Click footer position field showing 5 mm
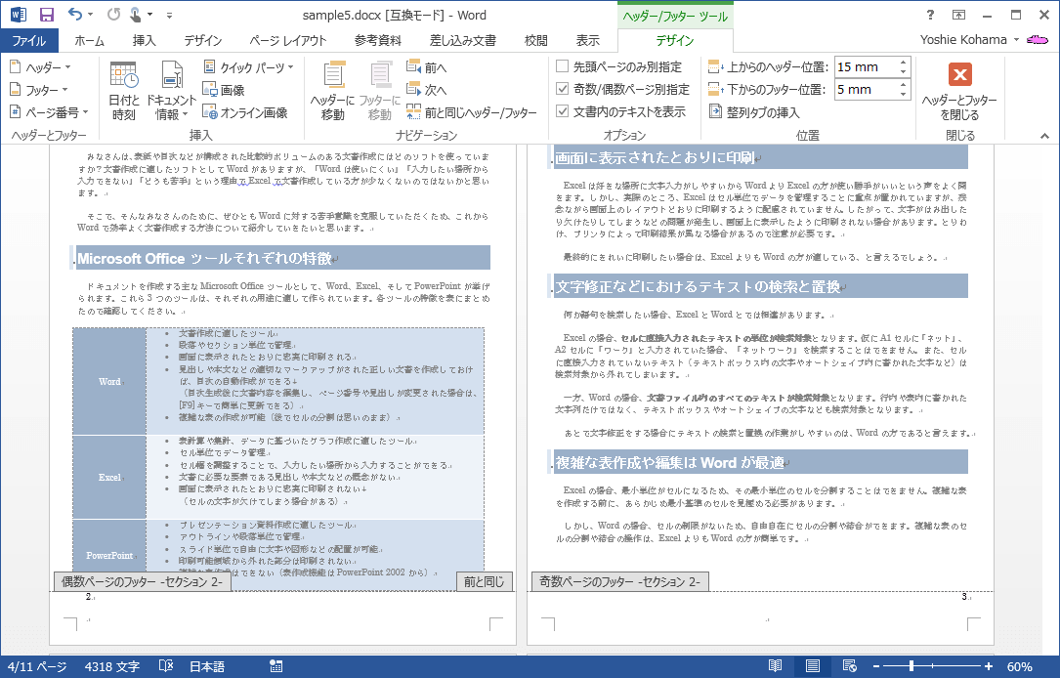Viewport: 1060px width, 678px height. 866,89
